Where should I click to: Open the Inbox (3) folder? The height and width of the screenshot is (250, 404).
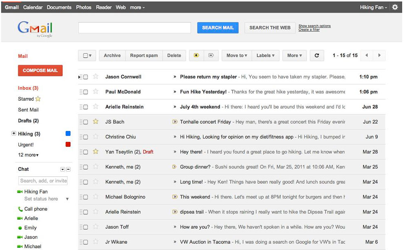[x=28, y=88]
